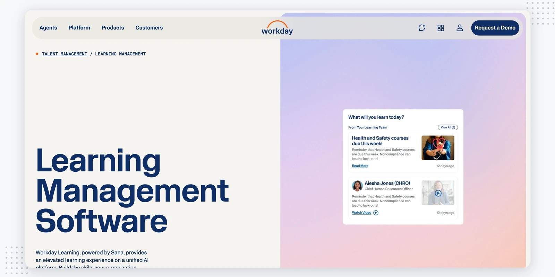The height and width of the screenshot is (277, 555).
Task: Click the user account profile icon
Action: coord(460,28)
